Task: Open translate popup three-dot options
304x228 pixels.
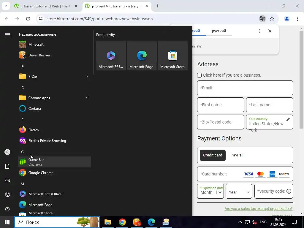Action: [260, 31]
